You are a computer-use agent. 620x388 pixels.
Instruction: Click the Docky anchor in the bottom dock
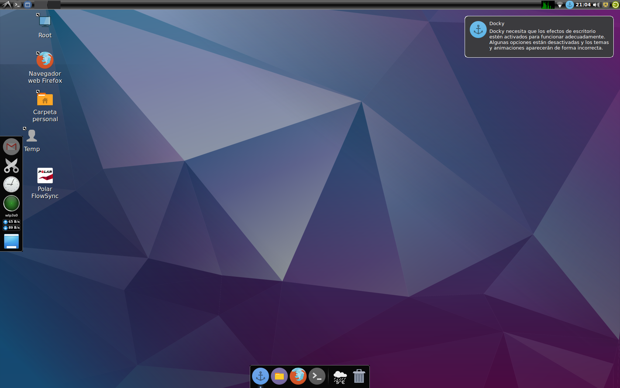point(261,376)
